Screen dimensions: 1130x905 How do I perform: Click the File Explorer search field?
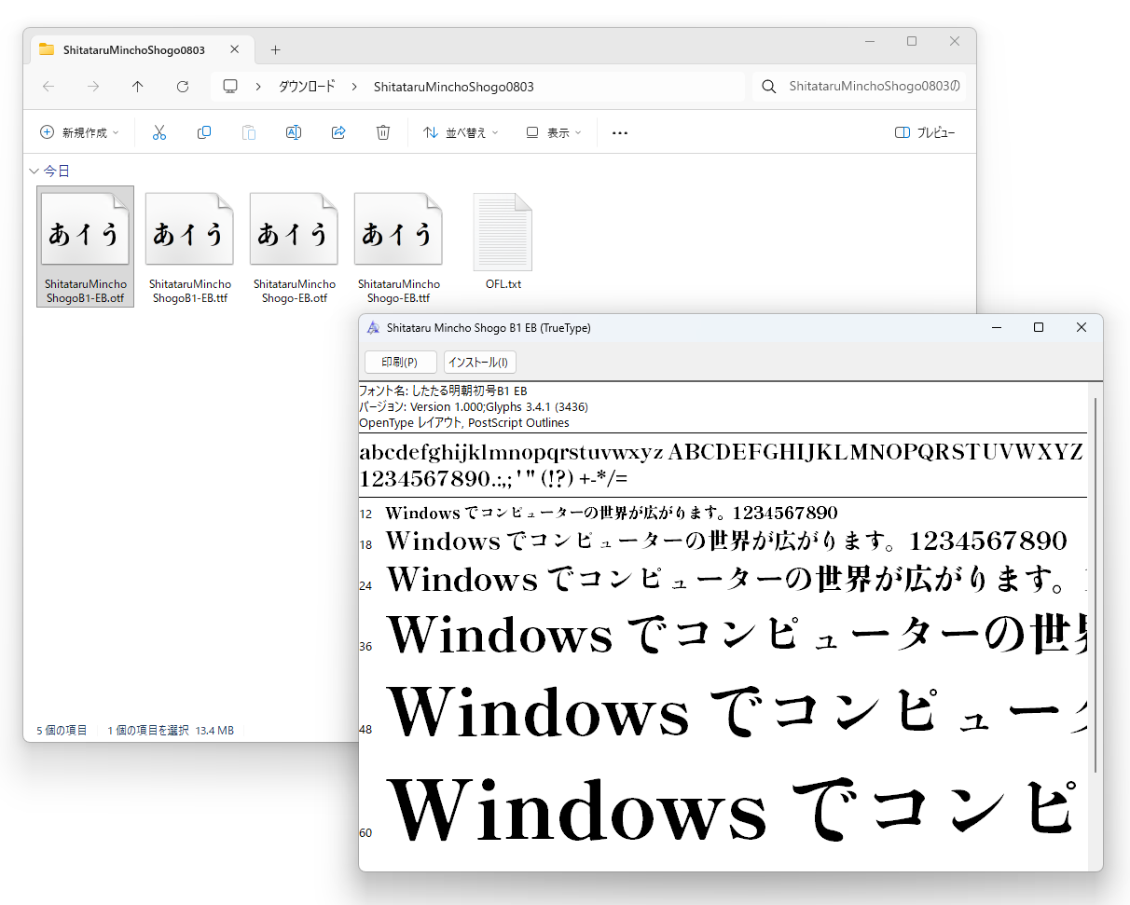860,87
